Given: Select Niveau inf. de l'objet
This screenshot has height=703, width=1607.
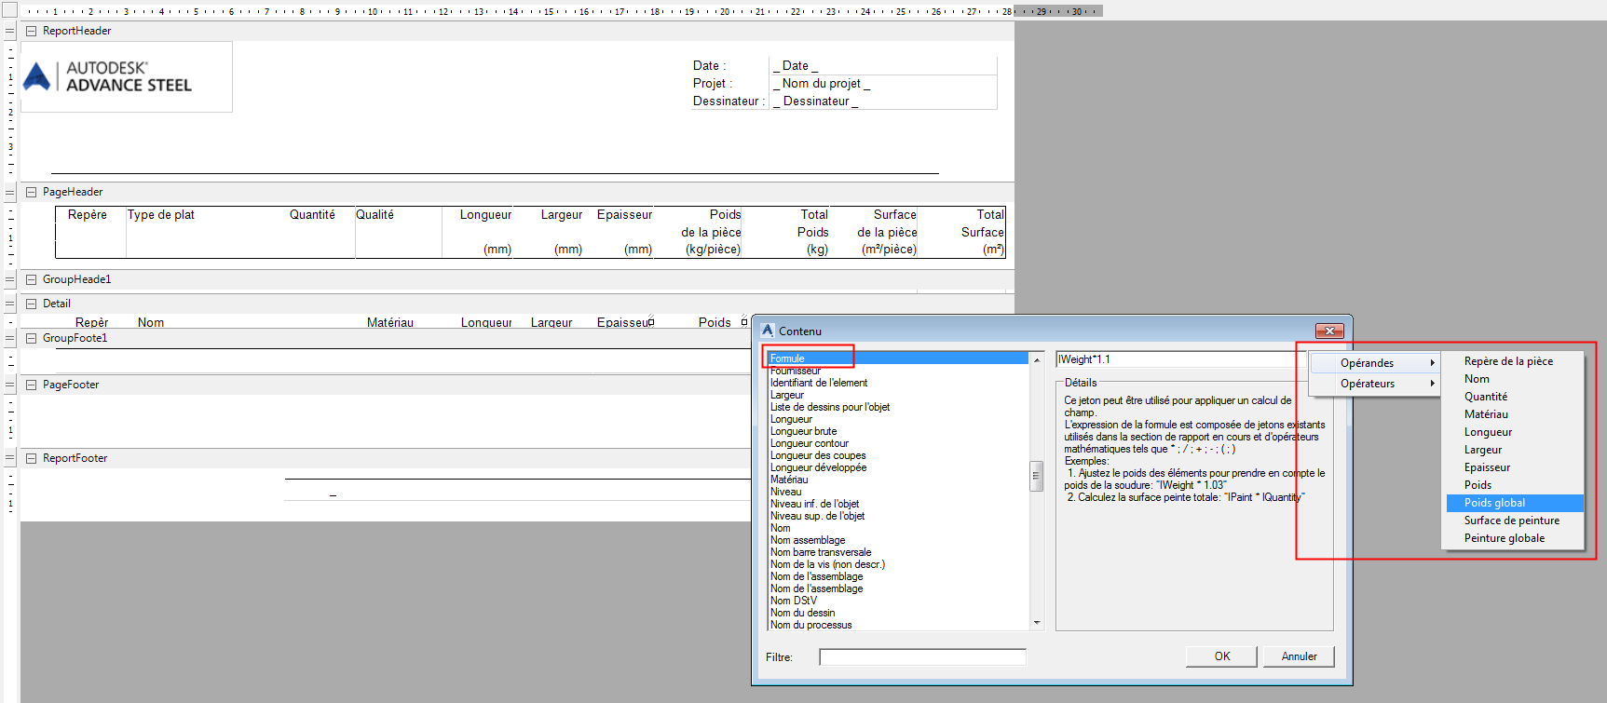Looking at the screenshot, I should [897, 504].
